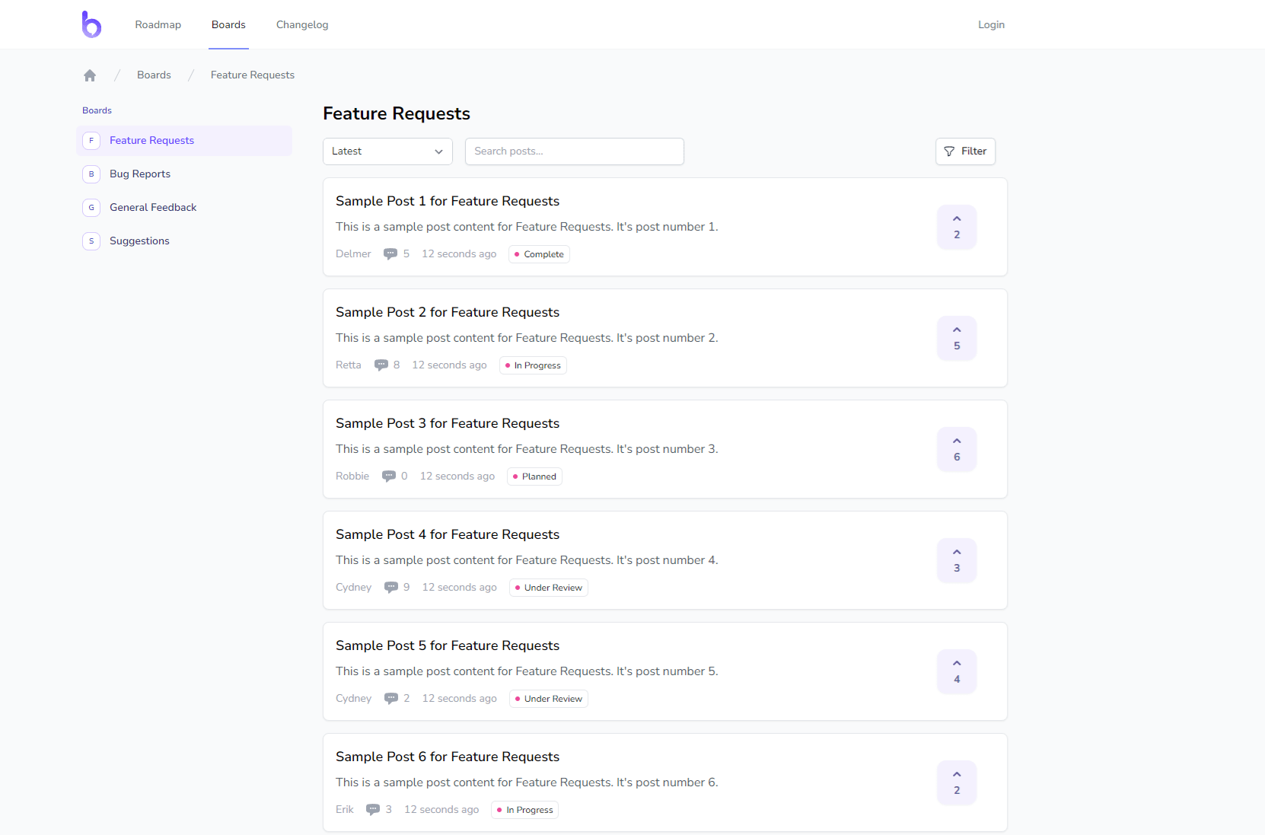The width and height of the screenshot is (1265, 835).
Task: Click the 'S' icon beside Suggestions
Action: (x=91, y=241)
